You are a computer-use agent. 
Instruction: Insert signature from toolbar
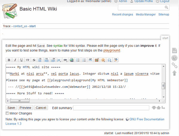pos(115,60)
